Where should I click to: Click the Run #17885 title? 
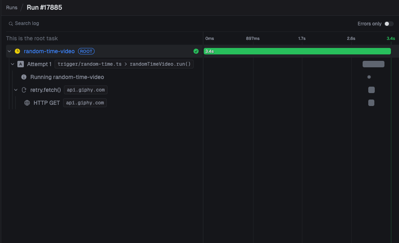pos(44,7)
